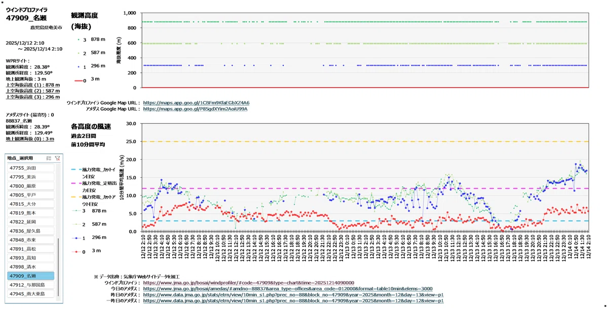The height and width of the screenshot is (310, 608).
Task: Click altitude legend red line 0 3 m
Action: (87, 81)
